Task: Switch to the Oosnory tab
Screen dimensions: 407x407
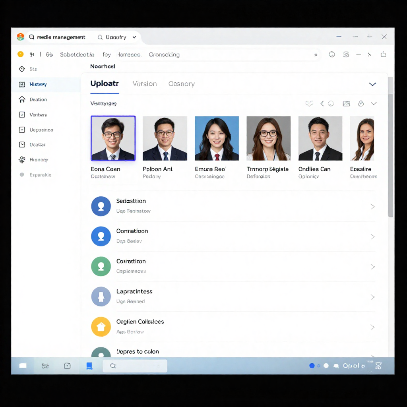Action: click(181, 84)
